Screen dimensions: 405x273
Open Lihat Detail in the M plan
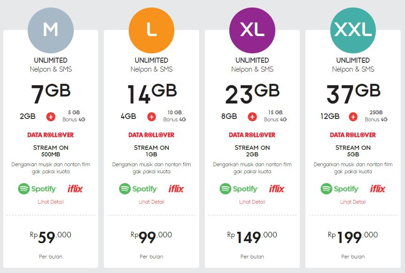tap(51, 202)
